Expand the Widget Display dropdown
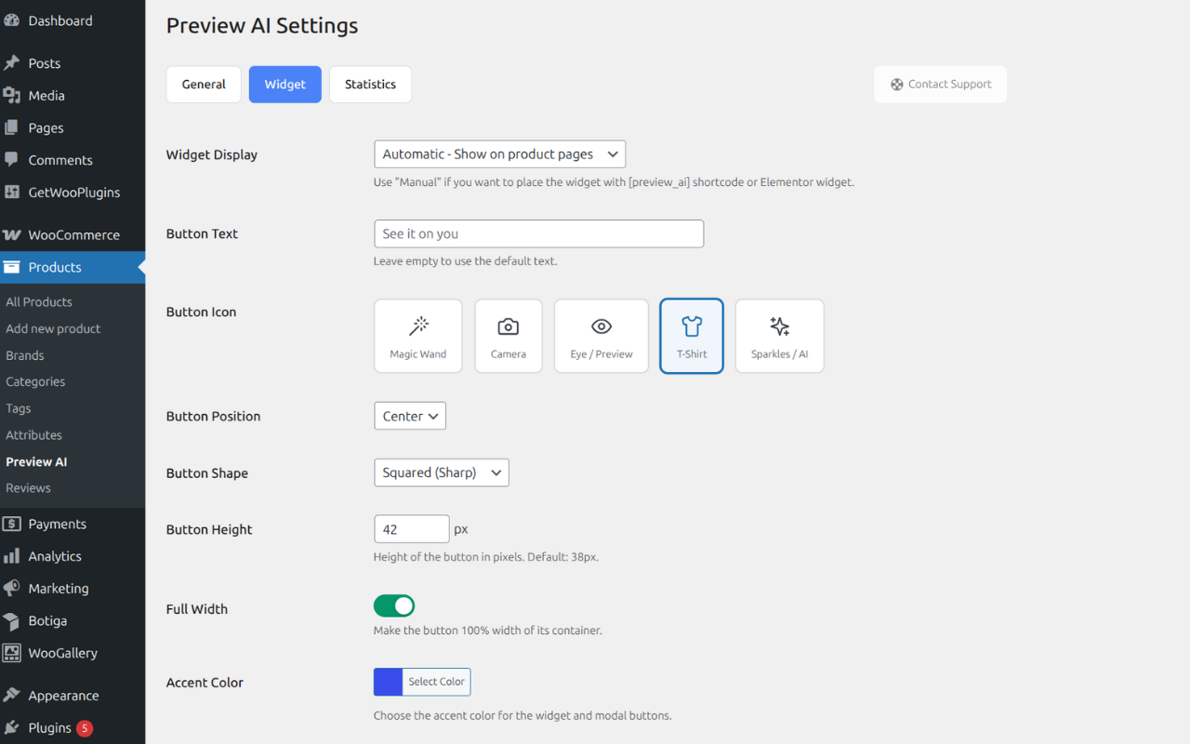 (x=499, y=154)
